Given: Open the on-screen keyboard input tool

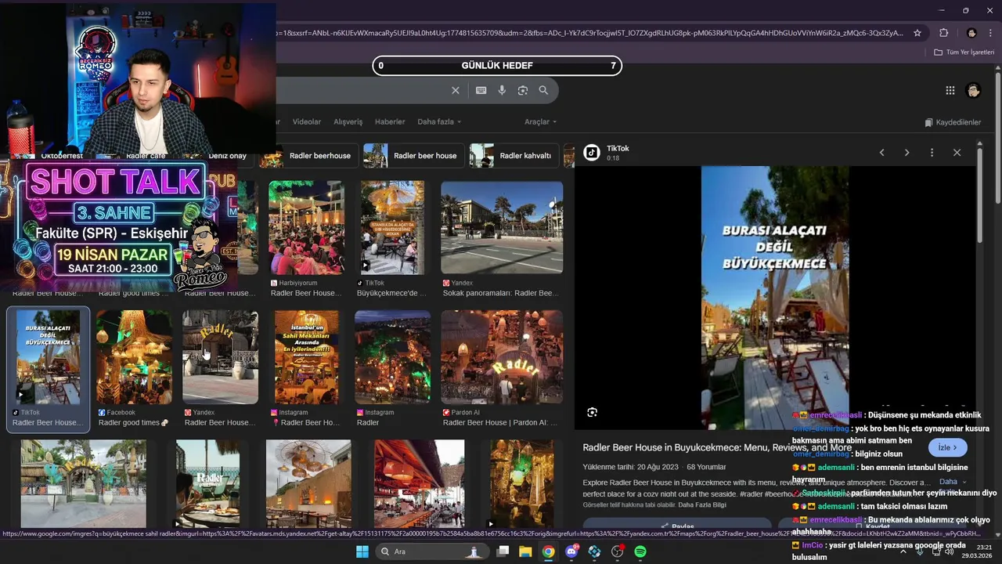Looking at the screenshot, I should [x=481, y=90].
